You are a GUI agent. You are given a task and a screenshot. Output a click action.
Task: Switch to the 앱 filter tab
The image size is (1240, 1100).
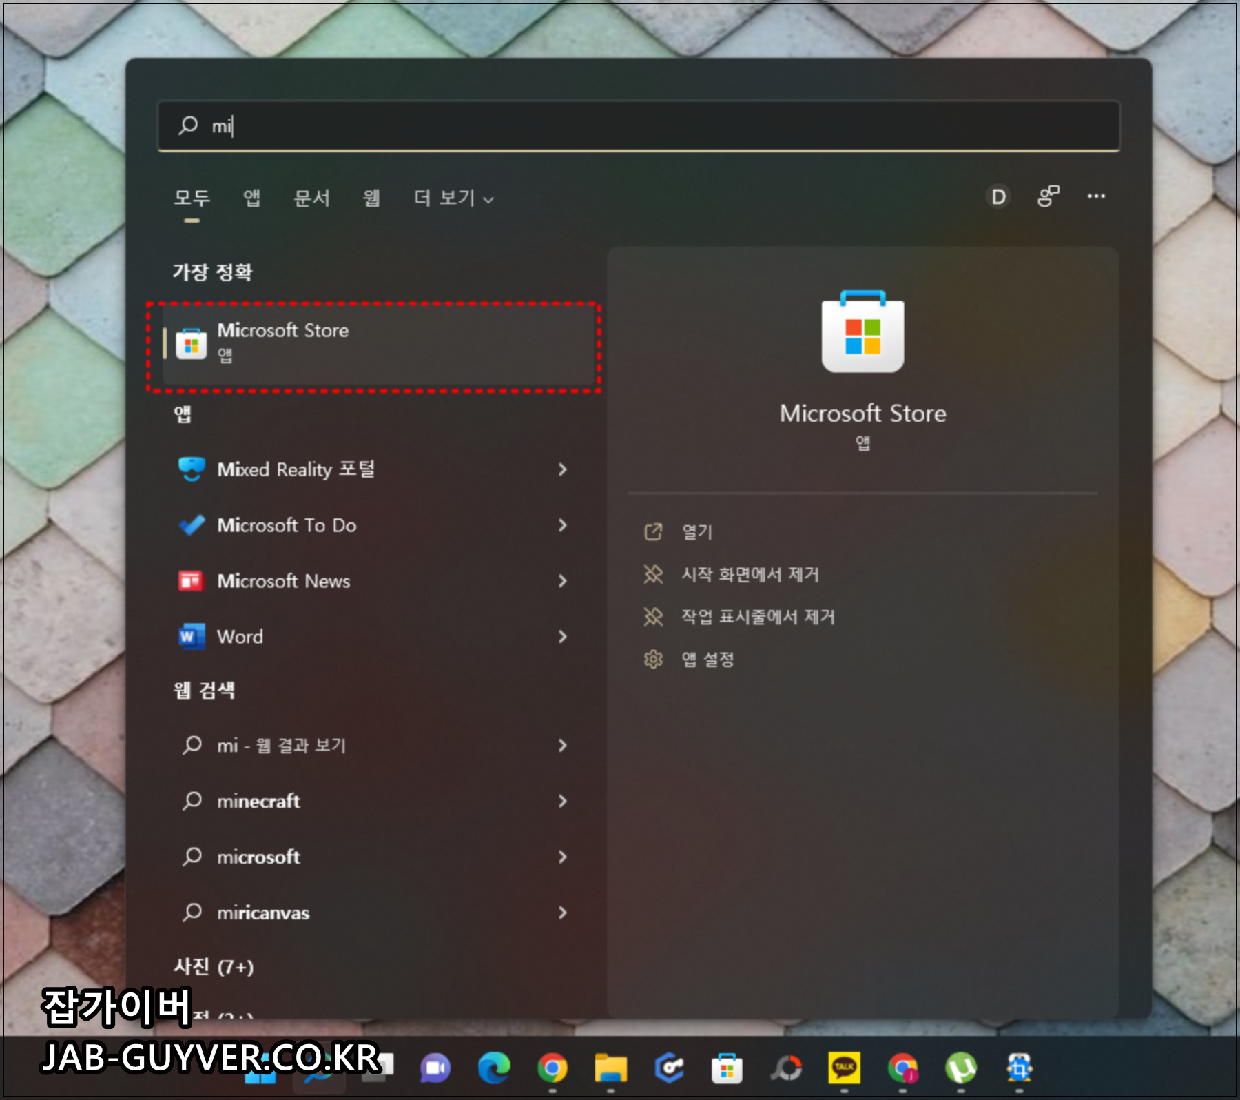pos(251,198)
